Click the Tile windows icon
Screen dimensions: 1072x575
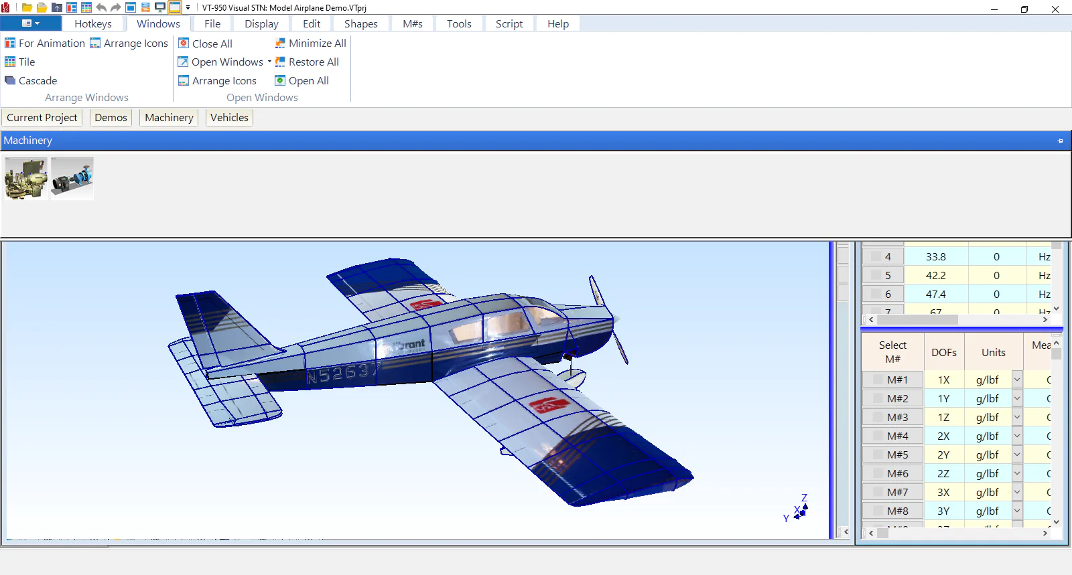(x=10, y=62)
